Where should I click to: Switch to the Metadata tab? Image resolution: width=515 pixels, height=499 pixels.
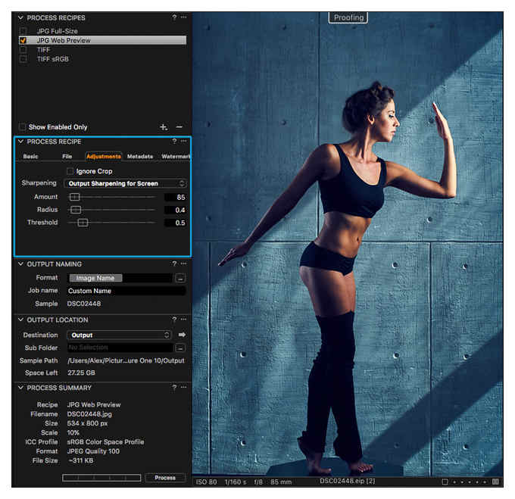(x=140, y=156)
